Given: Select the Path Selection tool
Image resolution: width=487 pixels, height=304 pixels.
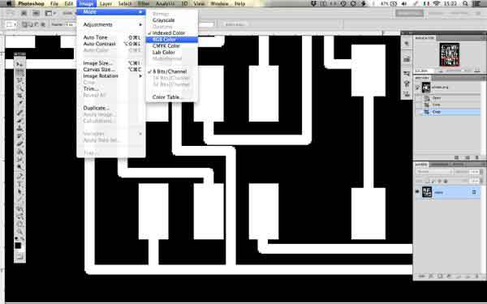Looking at the screenshot, I should pyautogui.click(x=19, y=191).
